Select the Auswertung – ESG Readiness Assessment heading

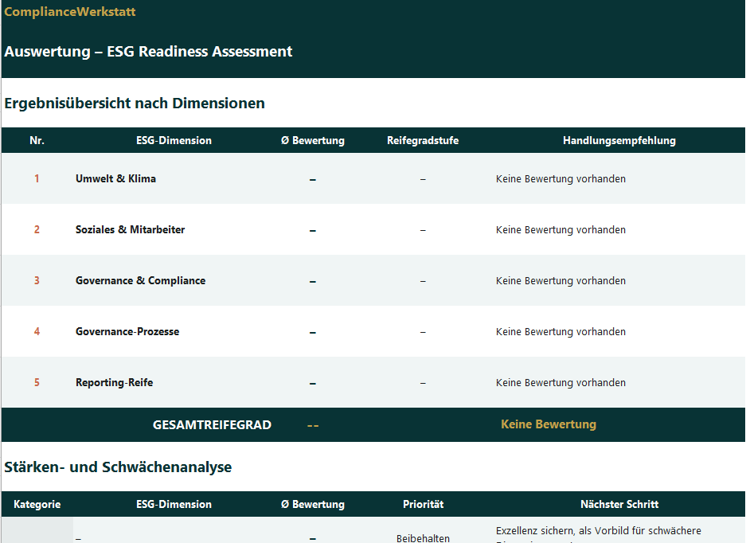click(x=148, y=52)
